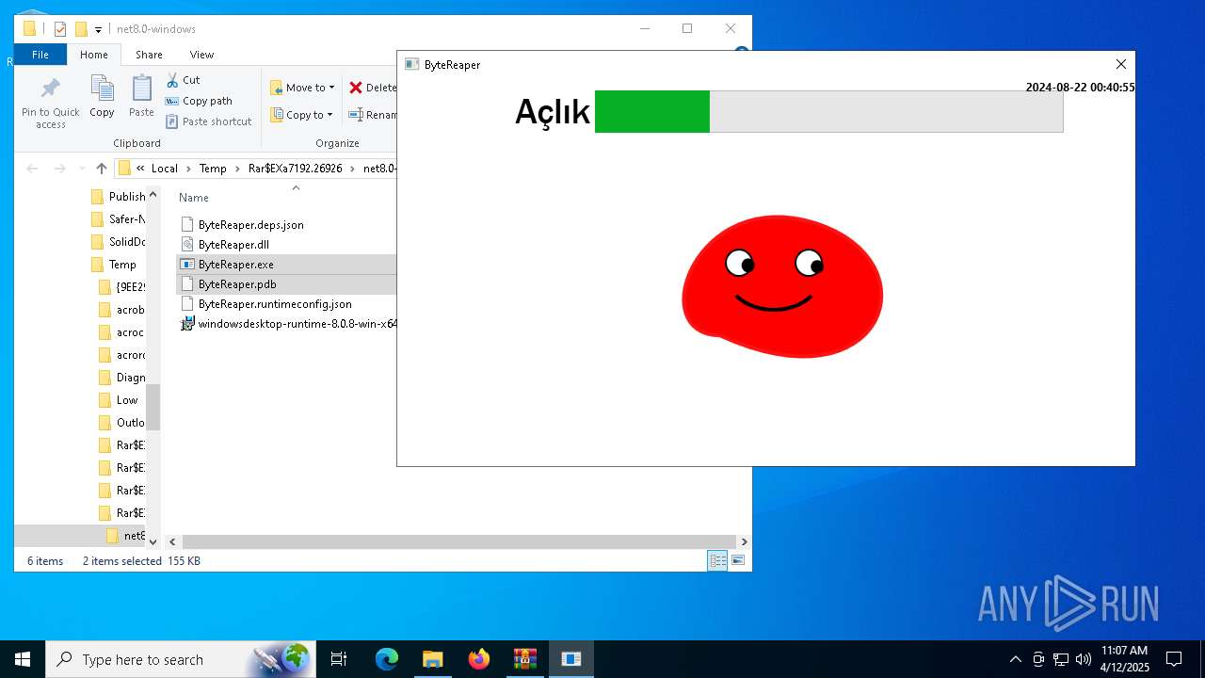This screenshot has height=678, width=1205.
Task: Click the red Delete button
Action: point(373,88)
